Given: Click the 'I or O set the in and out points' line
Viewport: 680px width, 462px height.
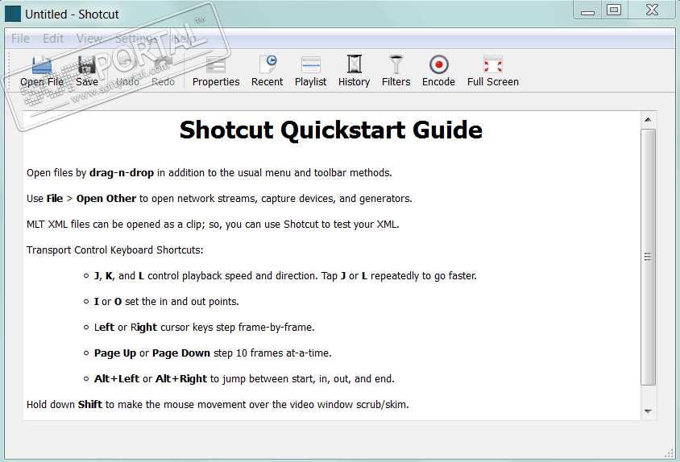Looking at the screenshot, I should coord(167,302).
